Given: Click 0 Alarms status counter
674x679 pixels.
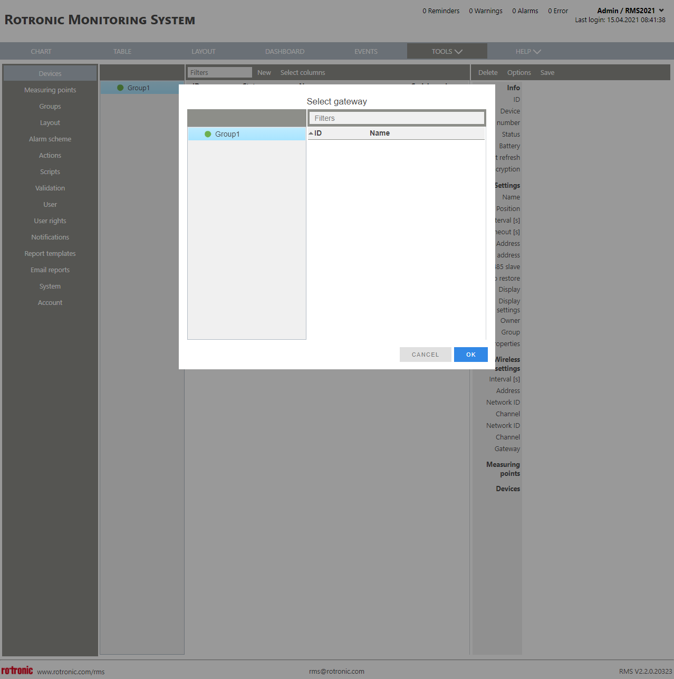Looking at the screenshot, I should point(525,11).
